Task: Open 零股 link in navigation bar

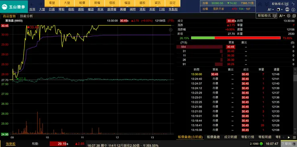Action: pos(61,10)
